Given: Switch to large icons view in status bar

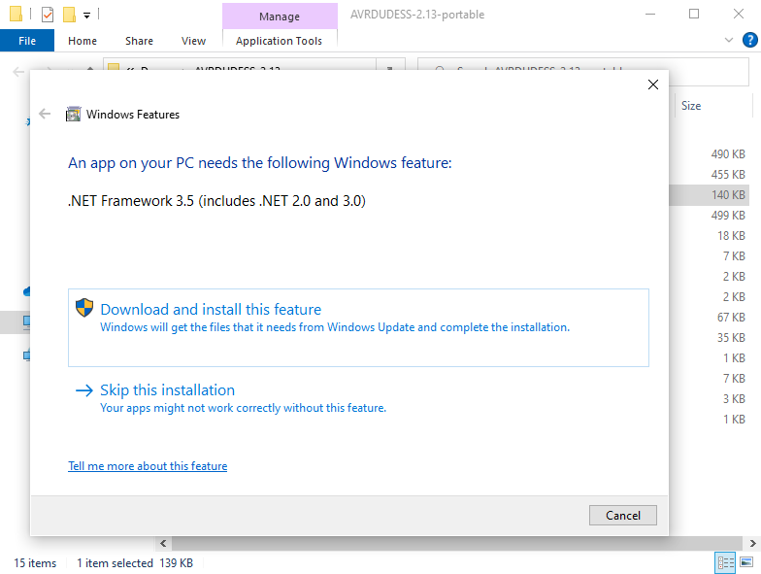Looking at the screenshot, I should [x=746, y=563].
